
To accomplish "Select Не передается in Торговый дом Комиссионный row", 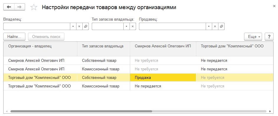I will [x=163, y=86].
